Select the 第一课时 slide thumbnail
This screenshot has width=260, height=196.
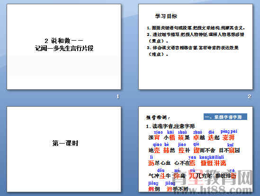tap(64, 149)
